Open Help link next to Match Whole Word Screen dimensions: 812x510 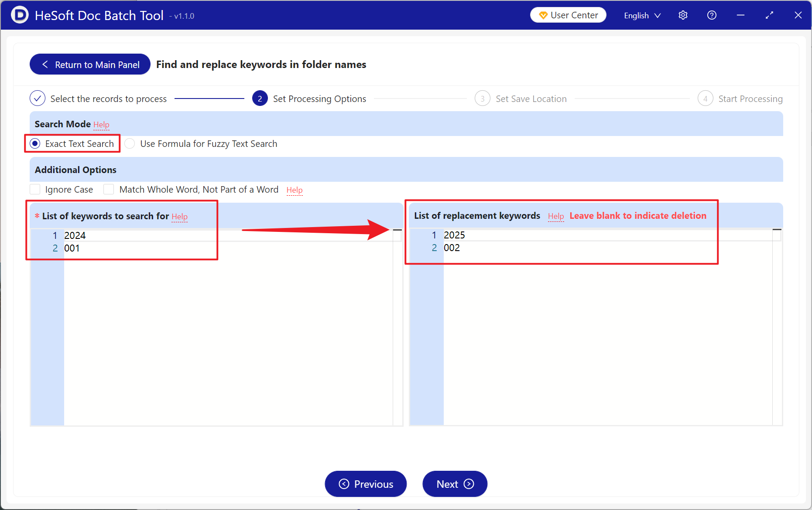295,190
